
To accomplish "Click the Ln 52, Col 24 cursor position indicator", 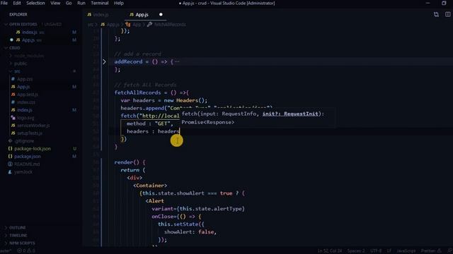I will 330,251.
